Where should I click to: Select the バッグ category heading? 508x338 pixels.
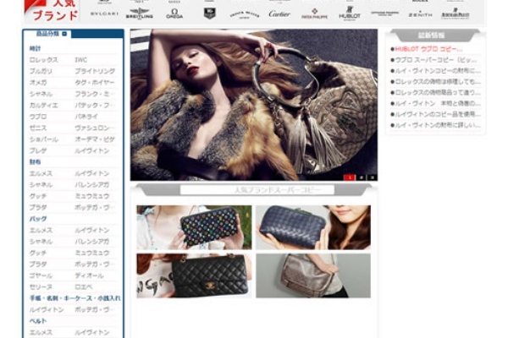pyautogui.click(x=38, y=218)
